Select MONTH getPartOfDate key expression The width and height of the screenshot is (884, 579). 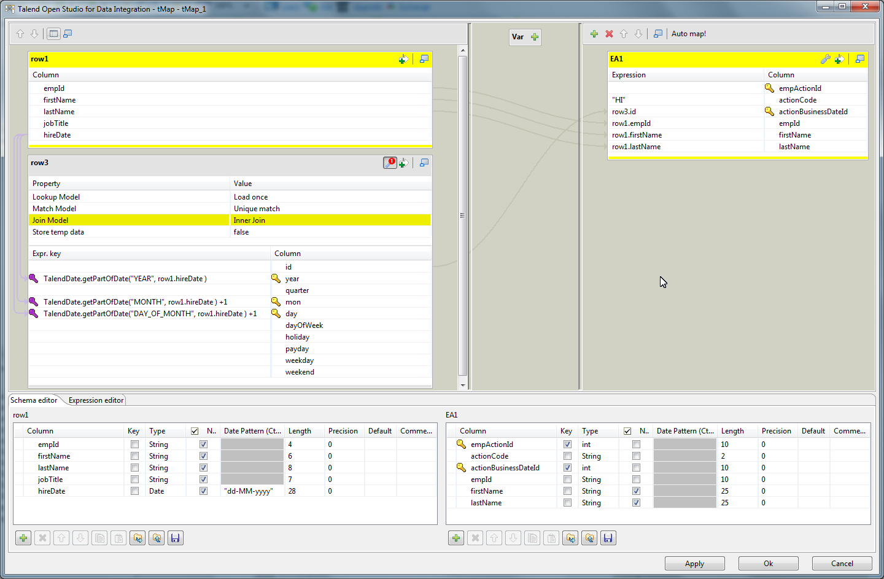point(149,302)
